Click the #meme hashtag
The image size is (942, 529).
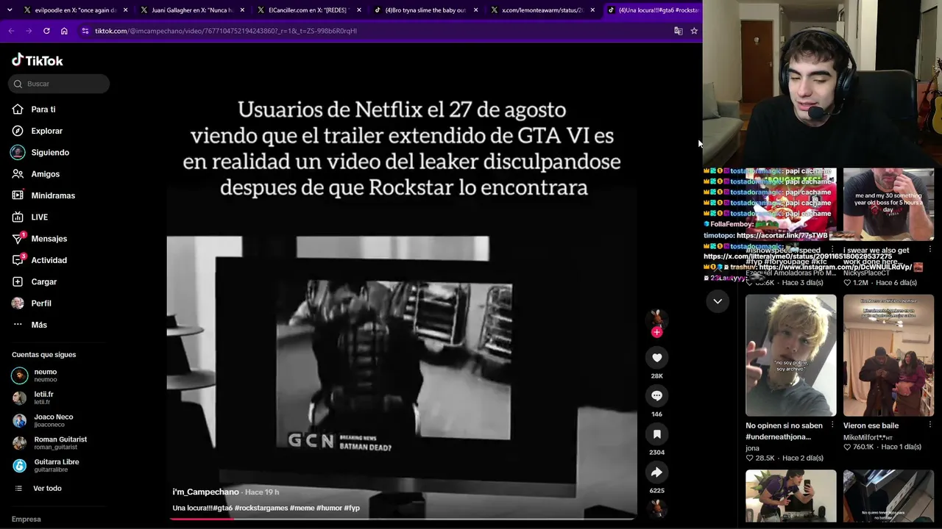(x=302, y=508)
